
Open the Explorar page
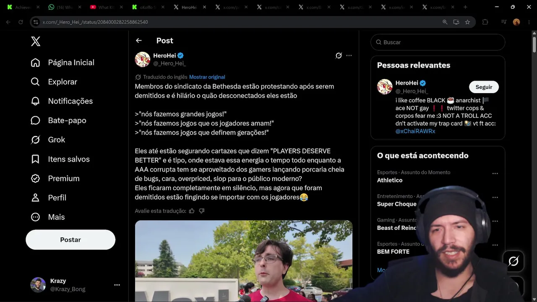54,82
